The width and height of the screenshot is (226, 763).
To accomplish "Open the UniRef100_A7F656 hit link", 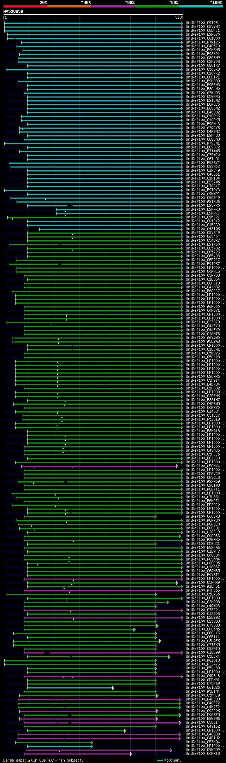I will click(x=203, y=591).
